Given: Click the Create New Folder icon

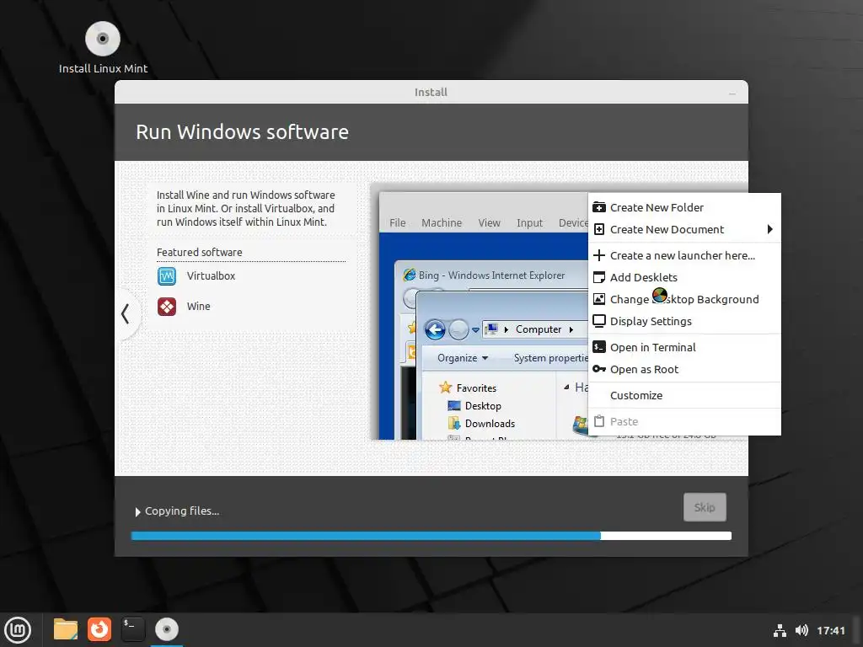Looking at the screenshot, I should (599, 207).
